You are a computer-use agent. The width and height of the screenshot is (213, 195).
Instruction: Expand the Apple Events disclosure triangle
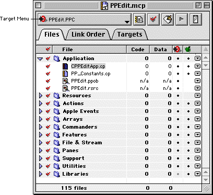pyautogui.click(x=41, y=111)
